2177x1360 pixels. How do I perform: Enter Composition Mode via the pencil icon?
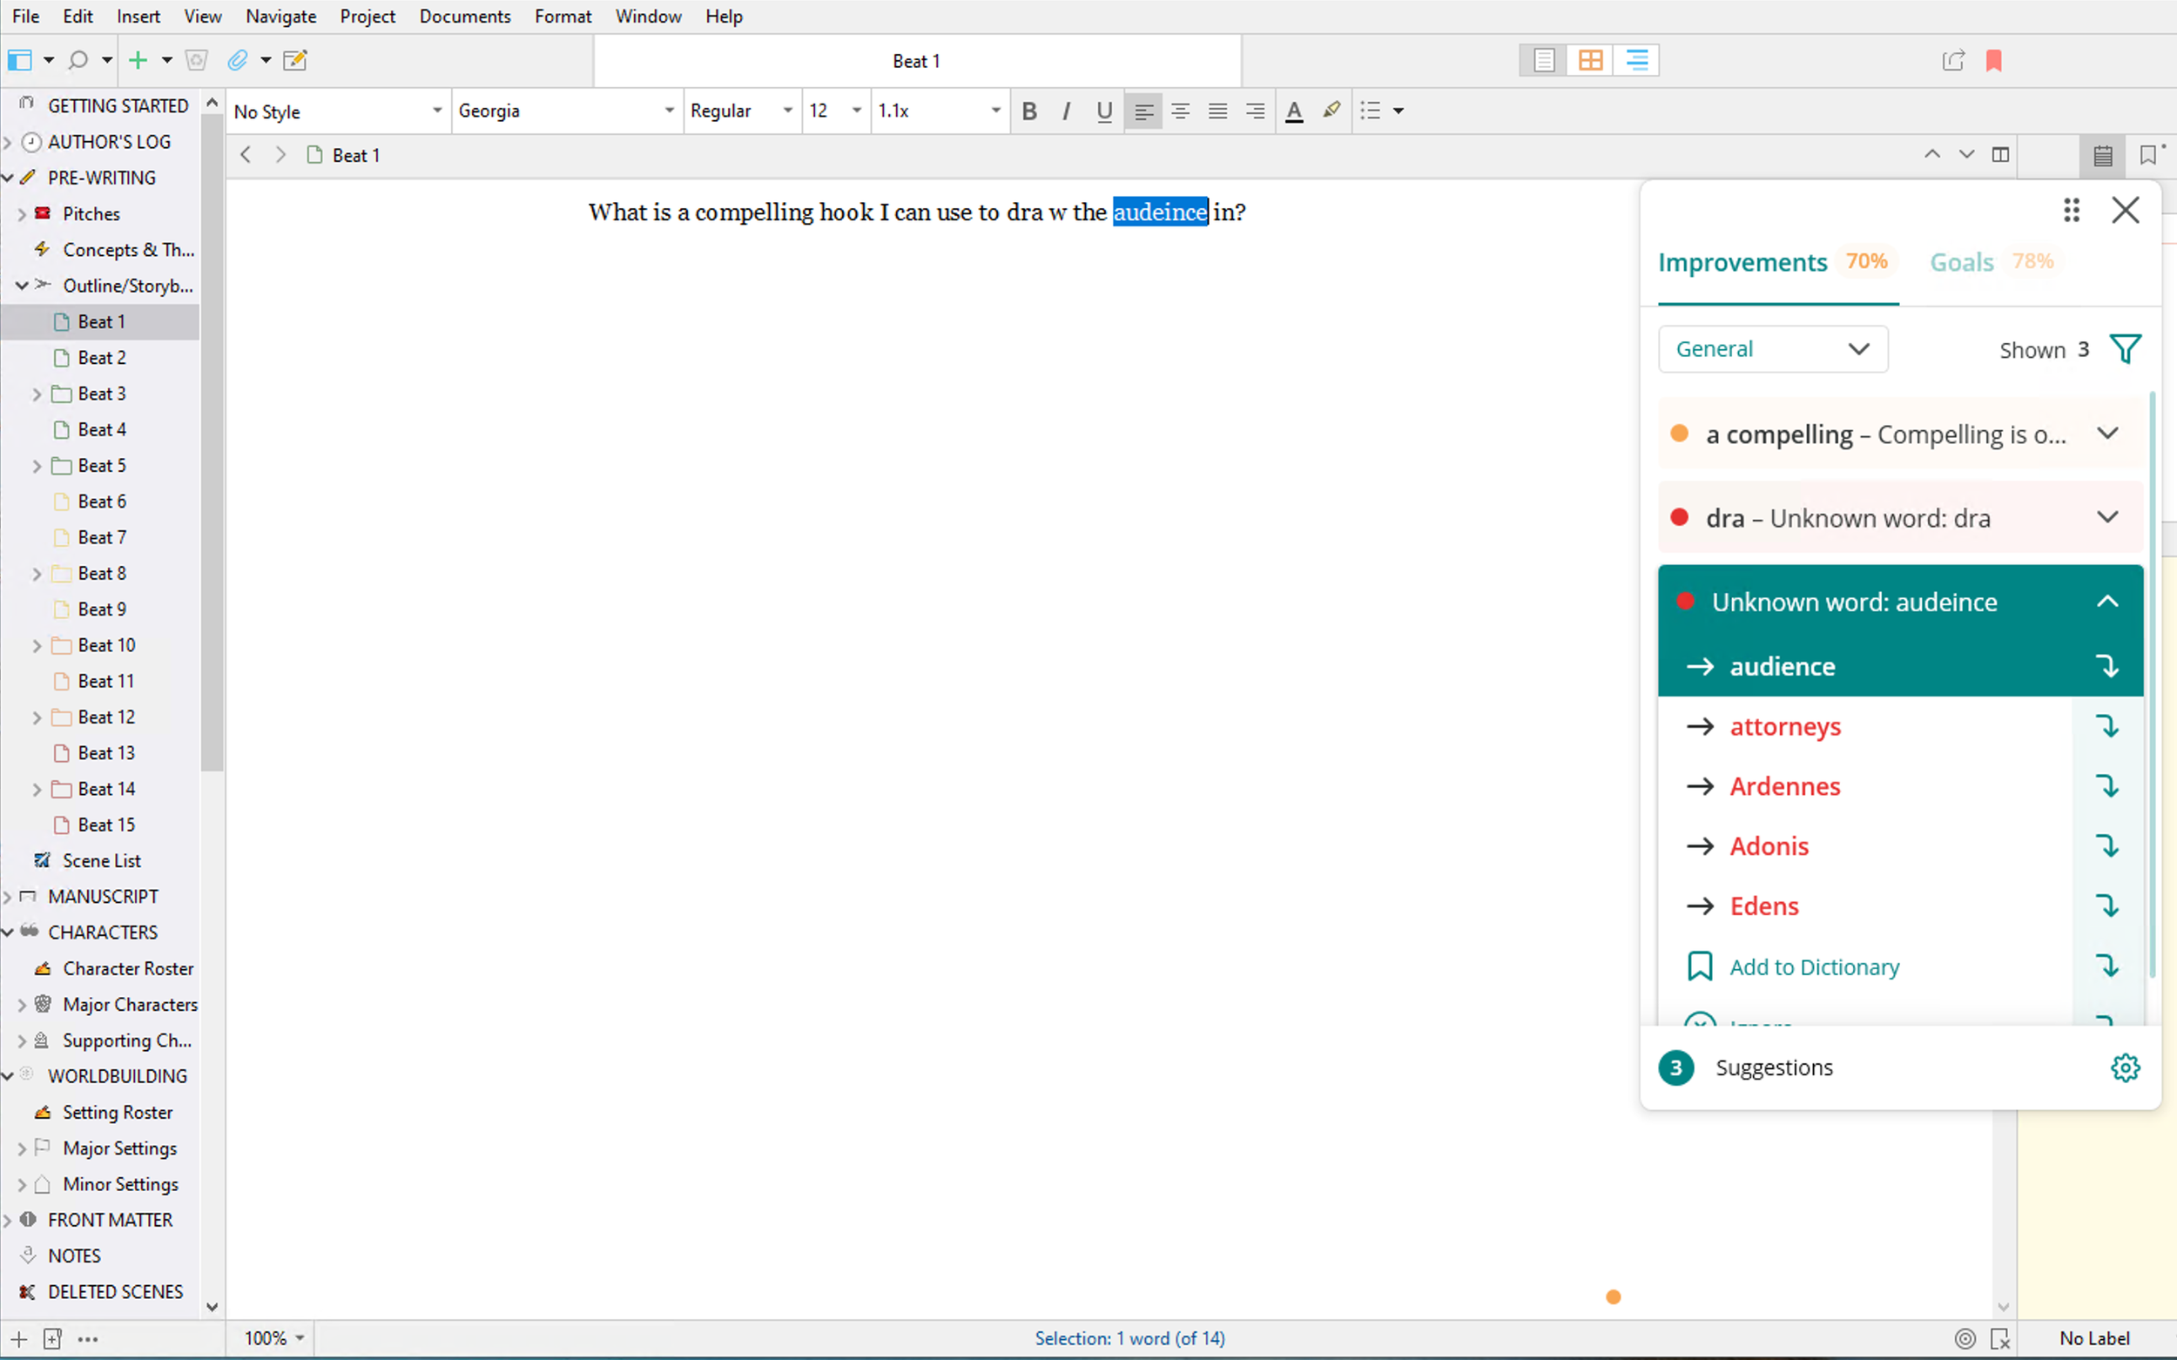coord(295,60)
